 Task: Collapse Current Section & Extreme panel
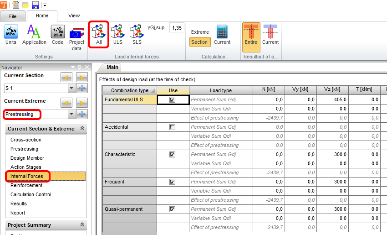tap(82, 129)
